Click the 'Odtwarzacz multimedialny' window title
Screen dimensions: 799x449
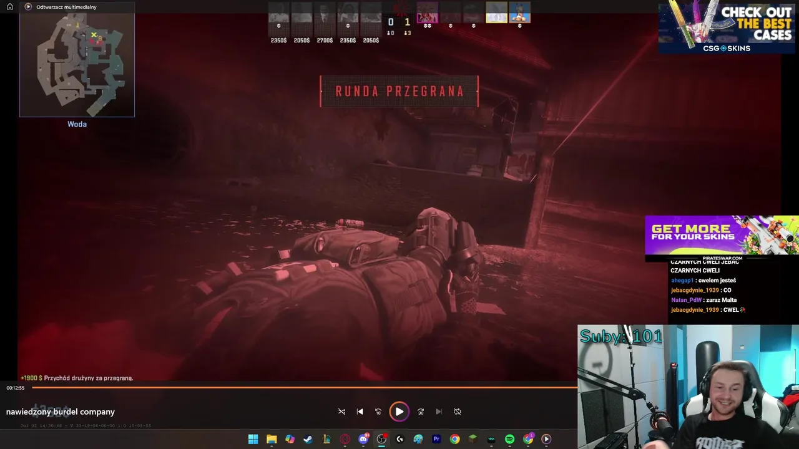pos(66,7)
